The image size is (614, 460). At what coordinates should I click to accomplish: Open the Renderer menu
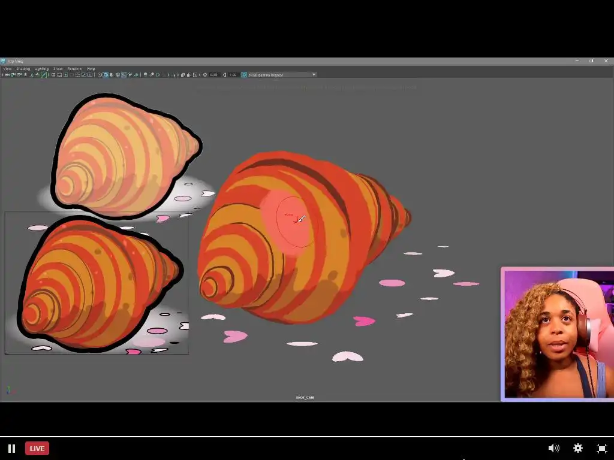[x=75, y=68]
